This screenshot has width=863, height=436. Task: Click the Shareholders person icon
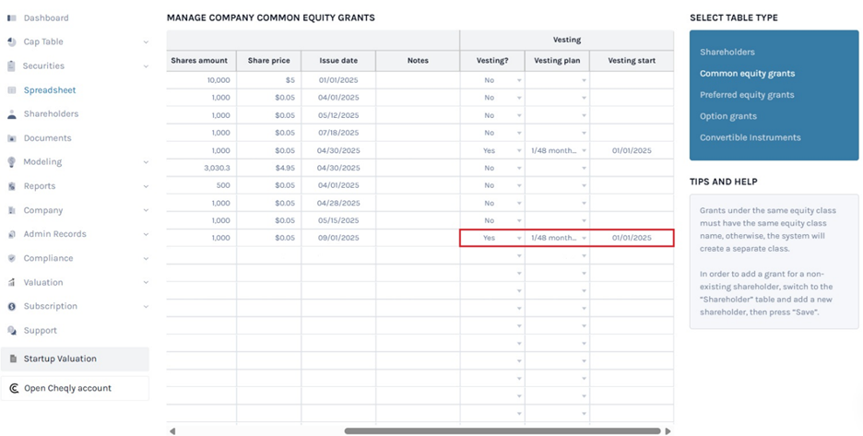point(12,114)
